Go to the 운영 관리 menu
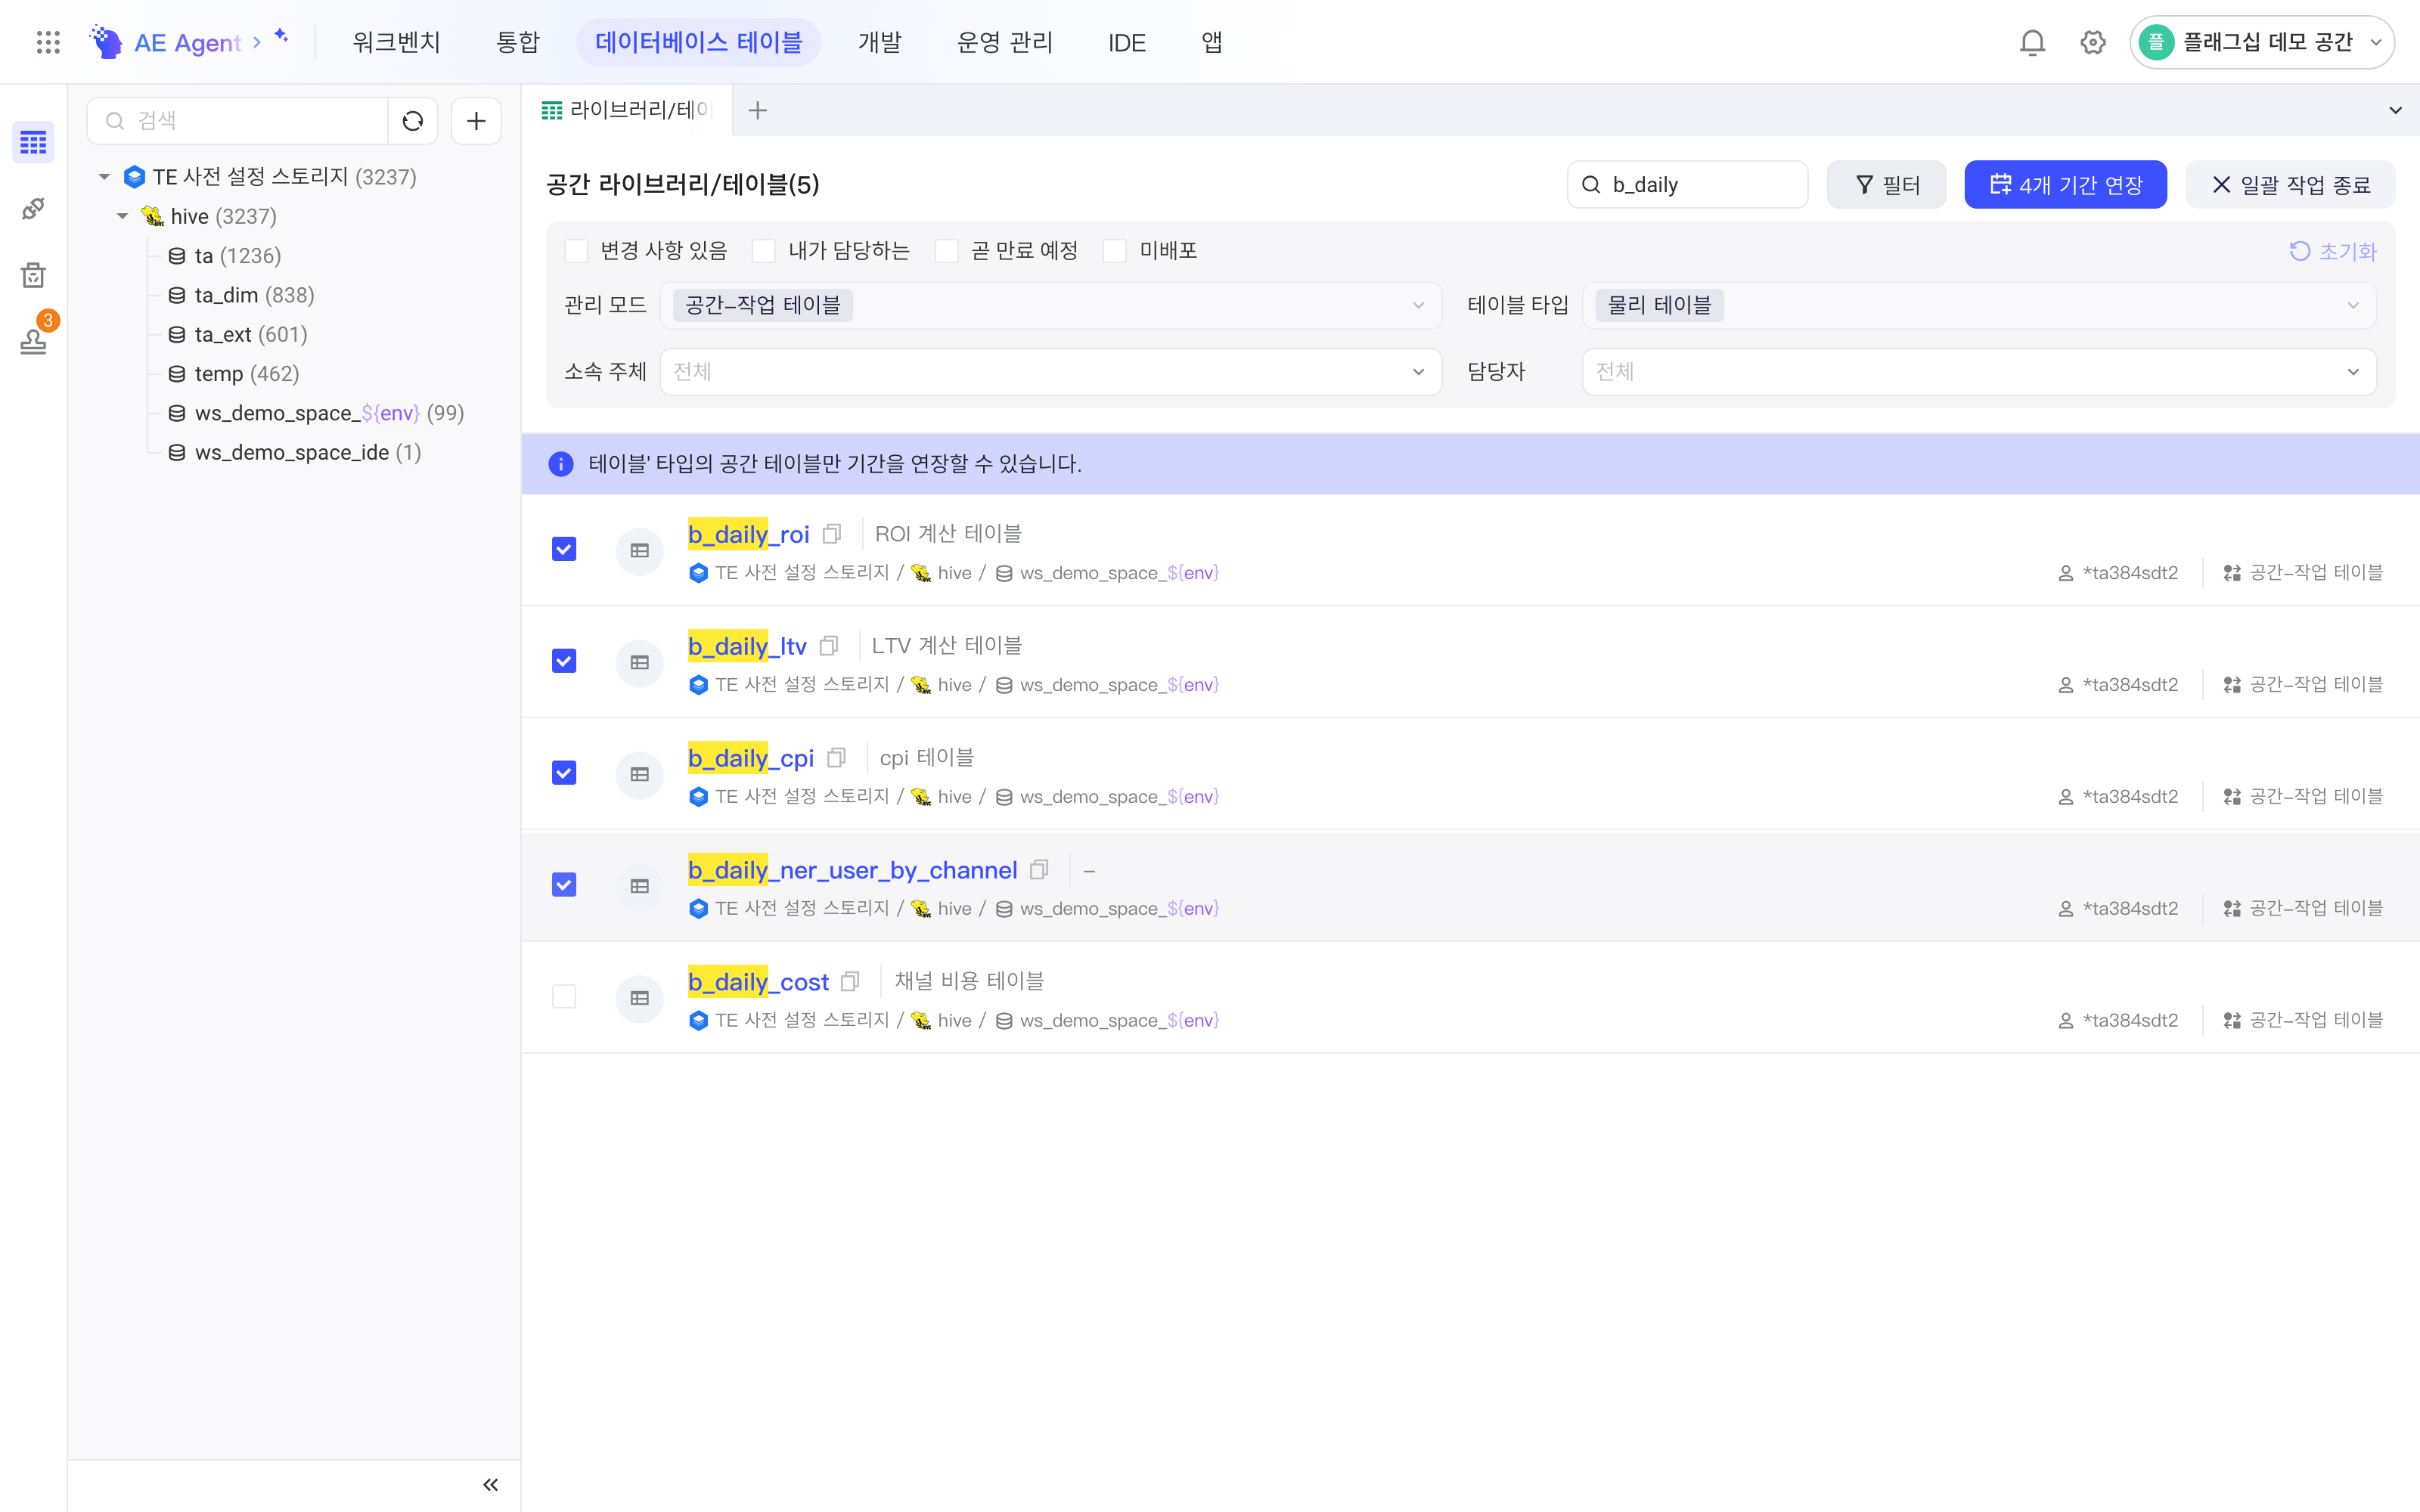2420x1512 pixels. [1005, 42]
